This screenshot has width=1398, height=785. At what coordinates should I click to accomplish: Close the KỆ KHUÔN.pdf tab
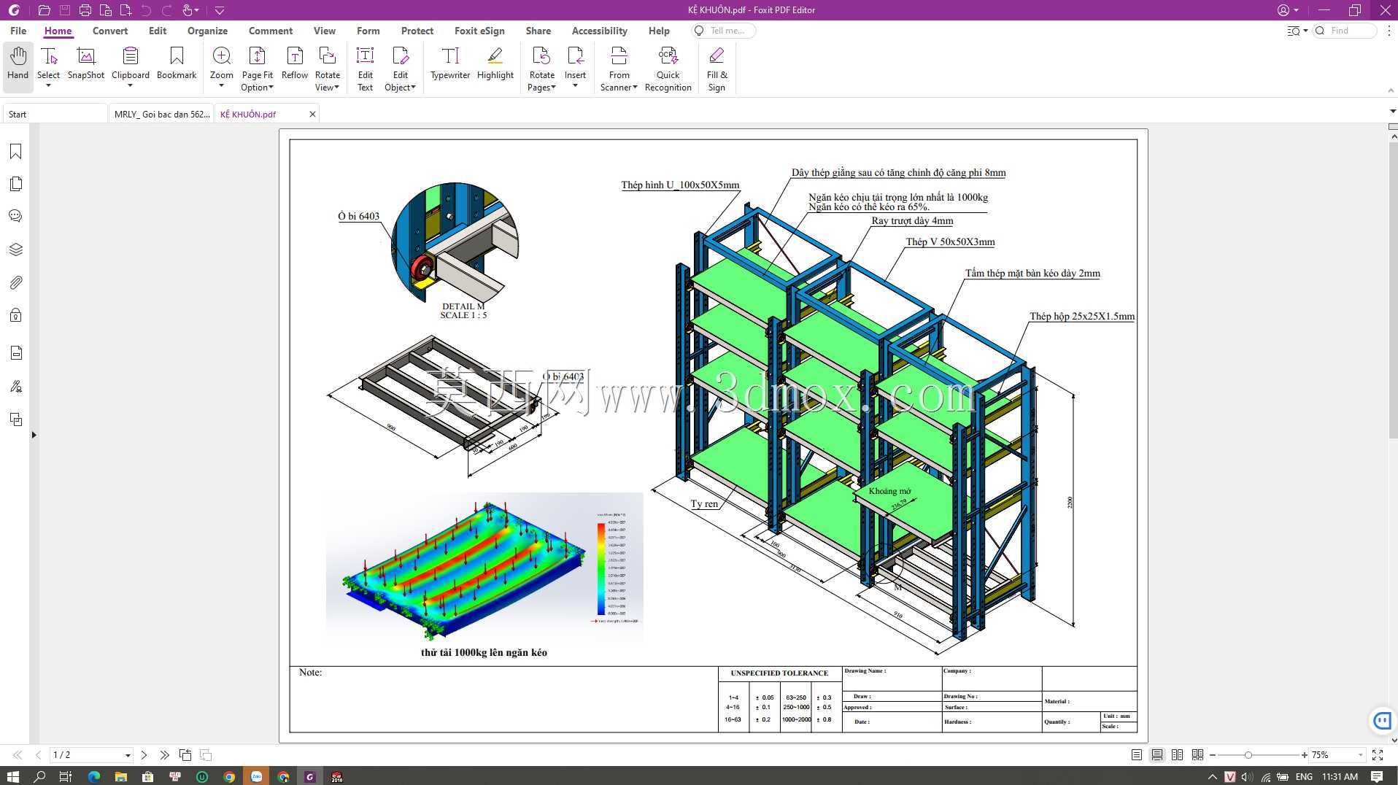pos(312,115)
